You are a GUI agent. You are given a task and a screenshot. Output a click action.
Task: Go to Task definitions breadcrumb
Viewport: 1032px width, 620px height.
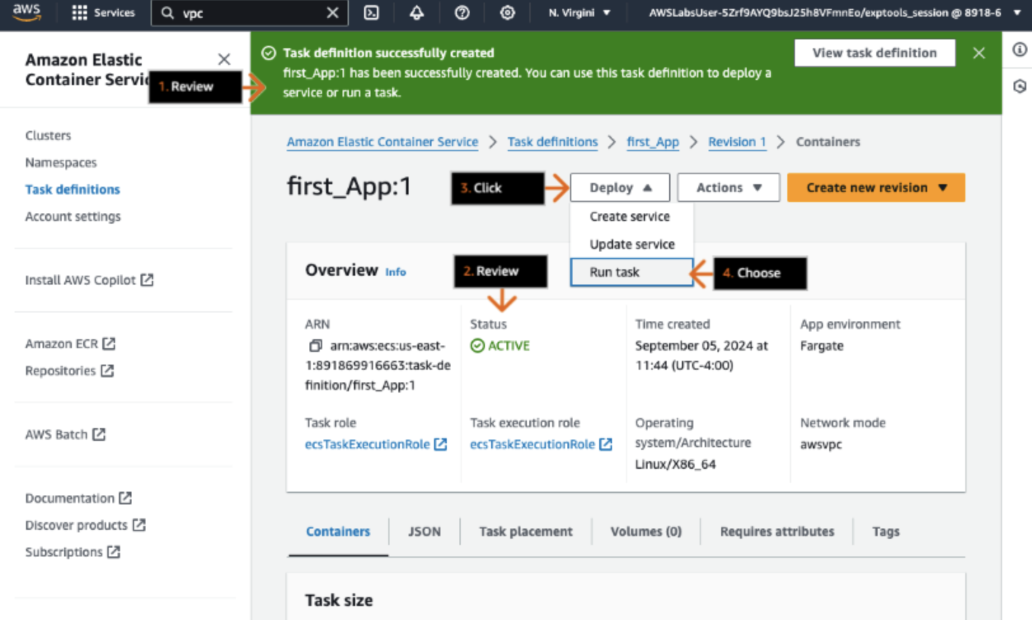[x=552, y=142]
